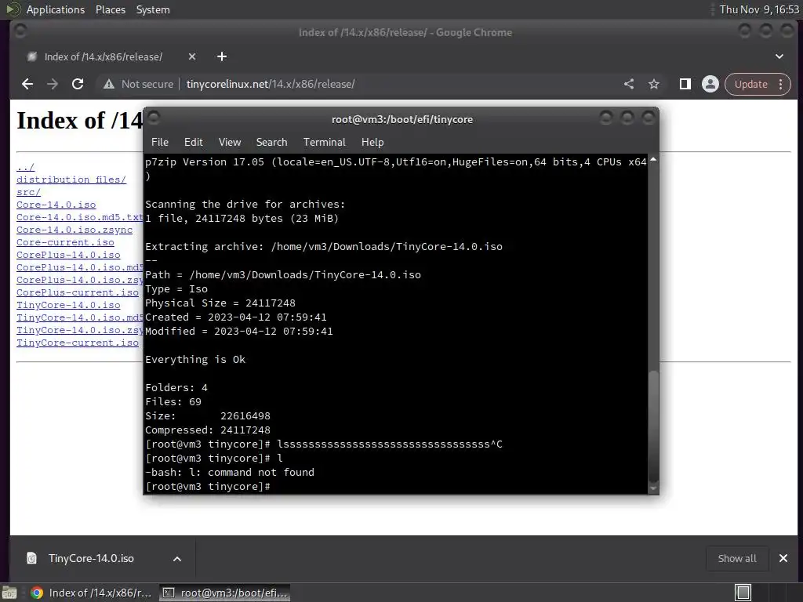Open src/ directory link

[x=29, y=192]
